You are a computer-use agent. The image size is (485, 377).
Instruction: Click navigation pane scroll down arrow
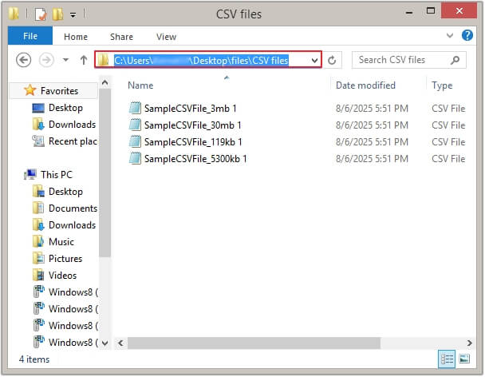pos(104,343)
